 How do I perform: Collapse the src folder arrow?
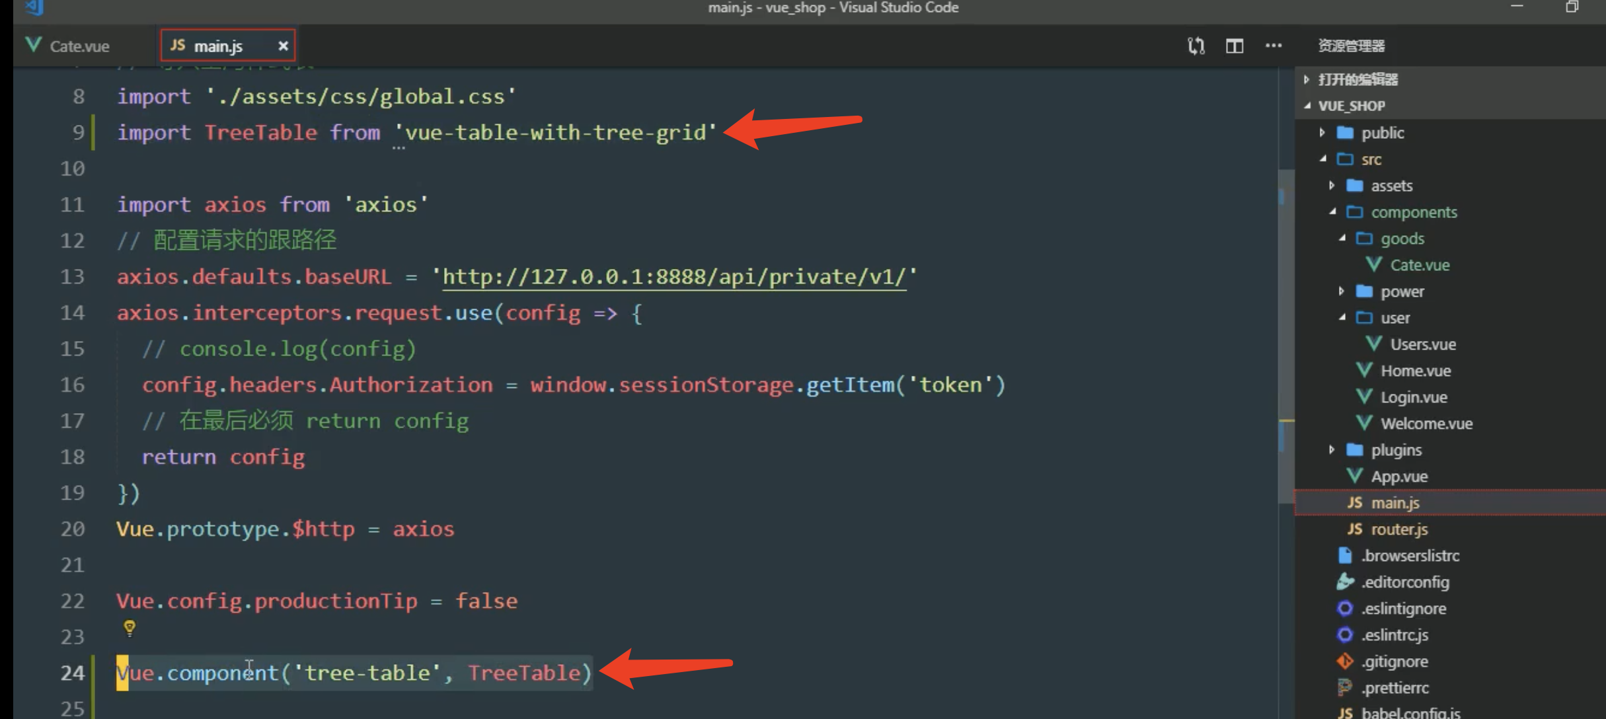1322,159
